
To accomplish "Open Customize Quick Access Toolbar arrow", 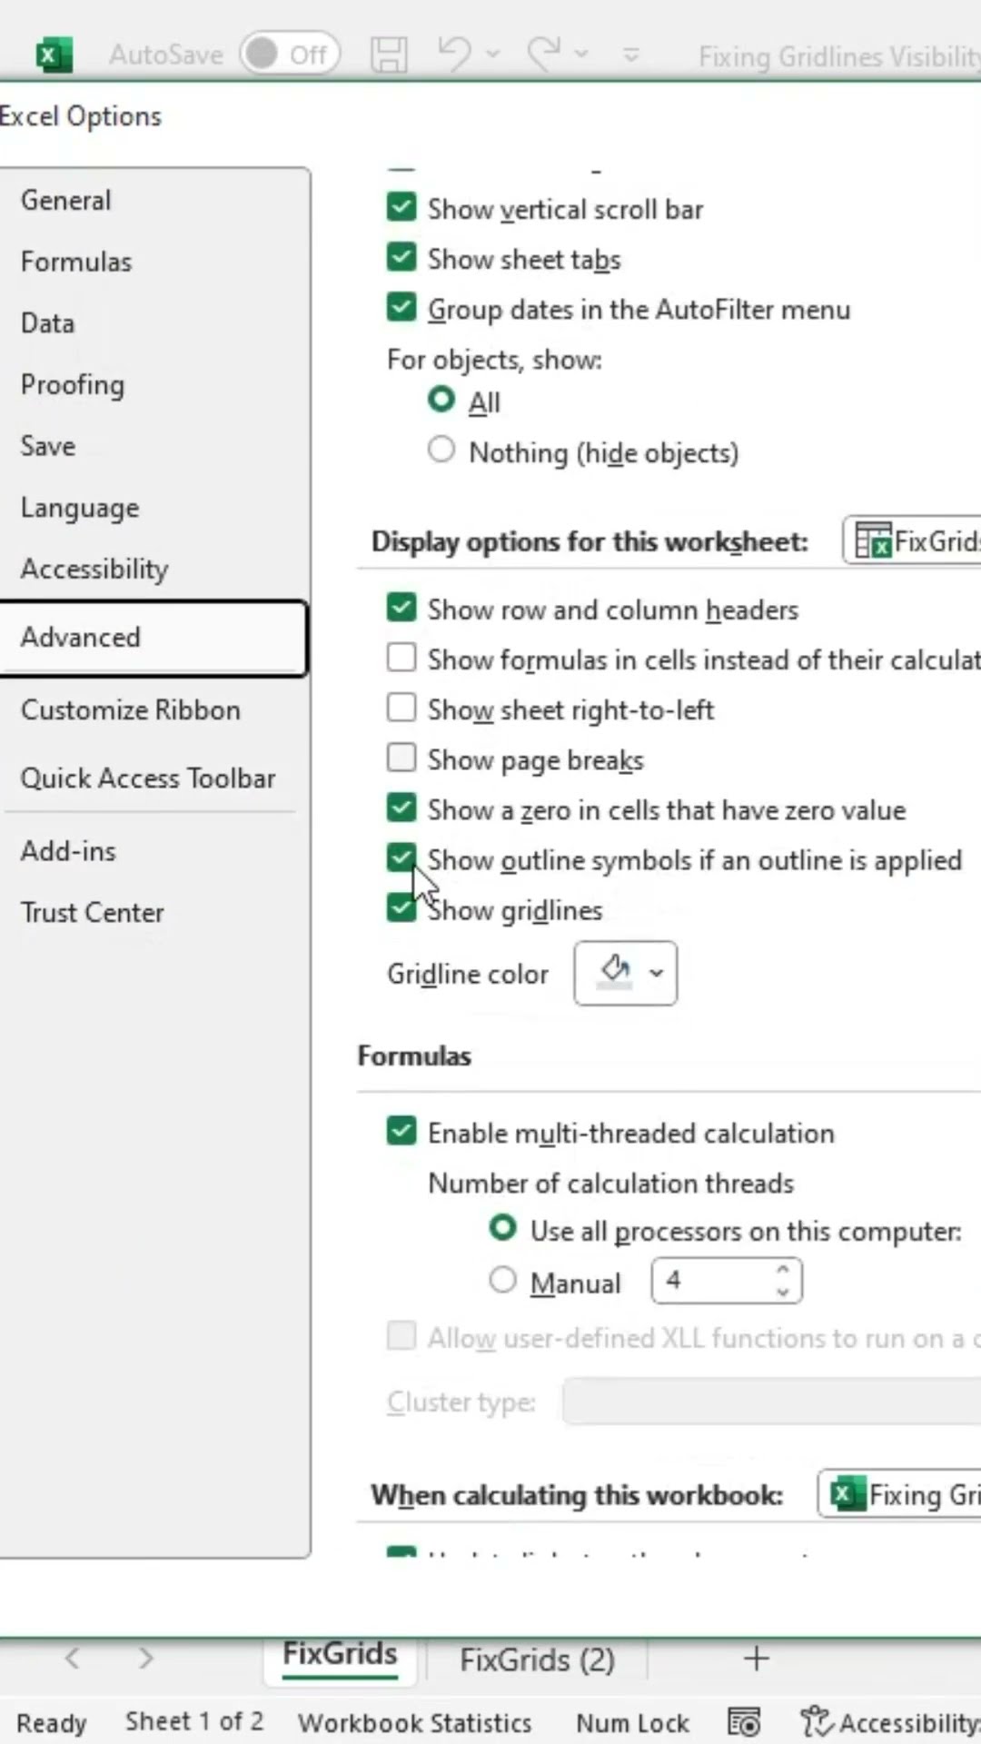I will 631,55.
